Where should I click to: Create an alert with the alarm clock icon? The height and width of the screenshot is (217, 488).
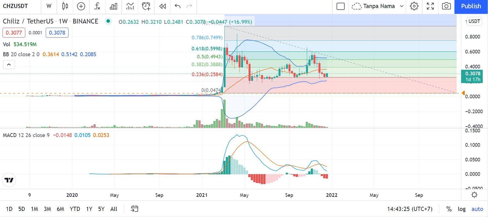tap(146, 6)
